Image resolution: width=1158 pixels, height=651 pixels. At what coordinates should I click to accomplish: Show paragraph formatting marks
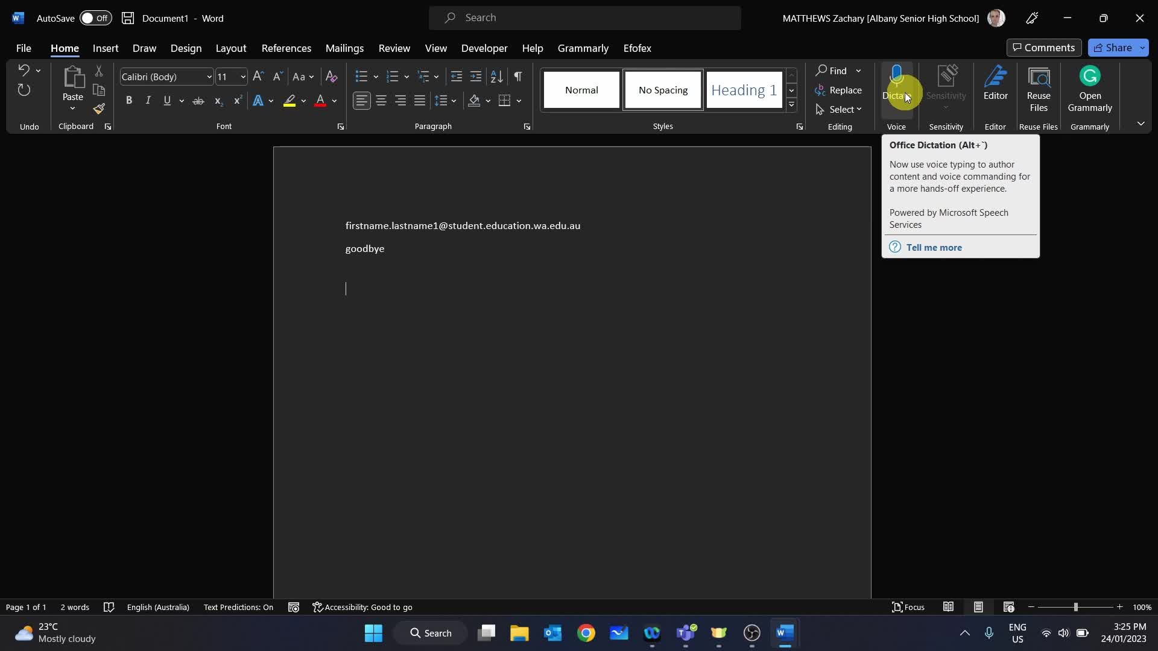click(x=518, y=77)
